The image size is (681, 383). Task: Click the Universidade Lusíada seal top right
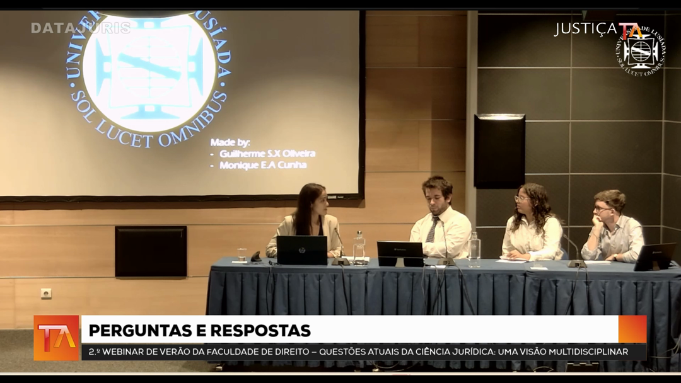click(x=641, y=52)
